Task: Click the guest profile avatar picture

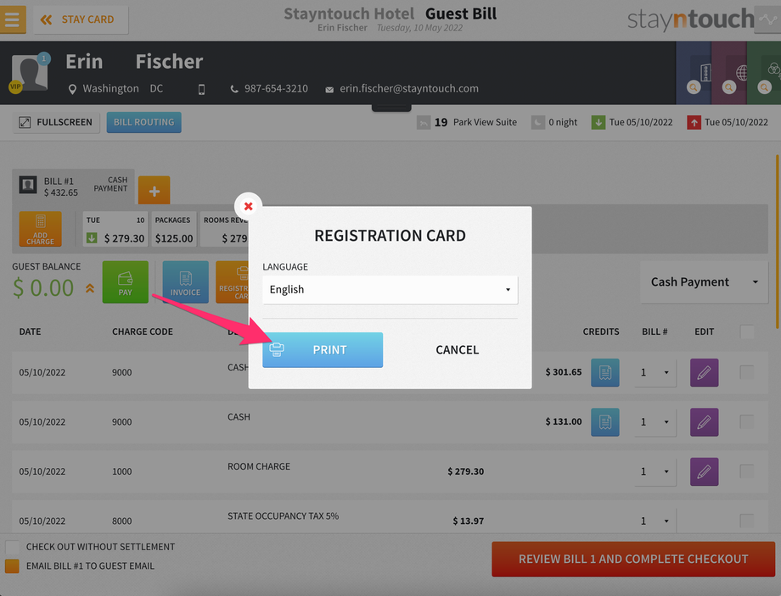Action: coord(30,73)
